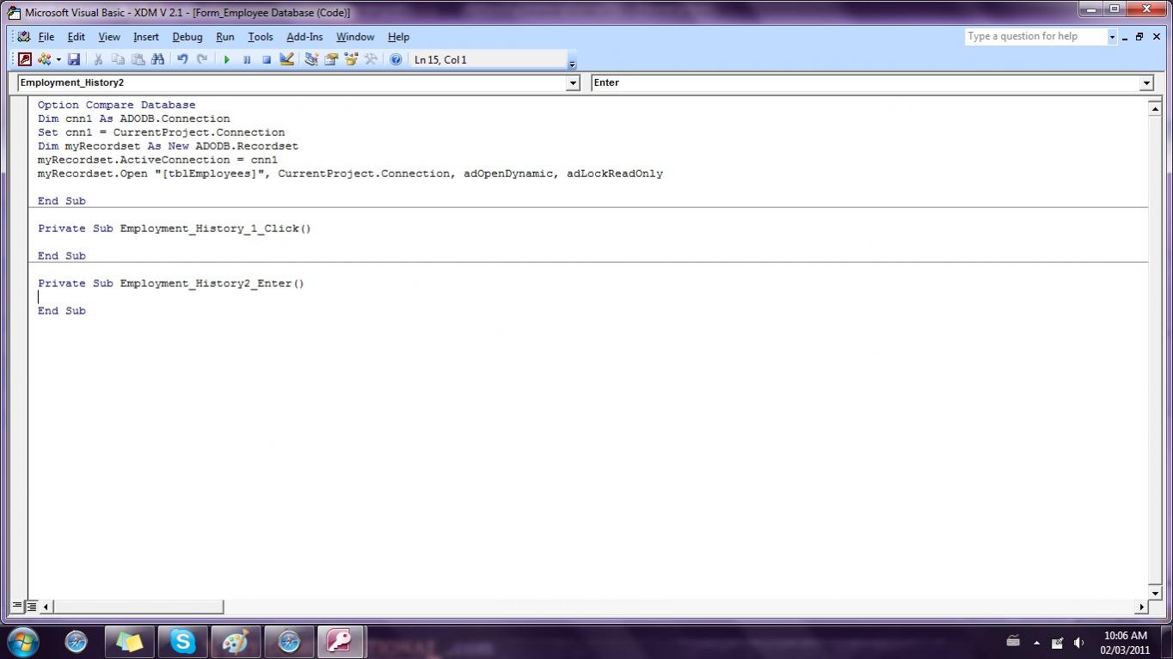The width and height of the screenshot is (1173, 659).
Task: Click the vertical scrollbar up arrow
Action: tap(1155, 107)
